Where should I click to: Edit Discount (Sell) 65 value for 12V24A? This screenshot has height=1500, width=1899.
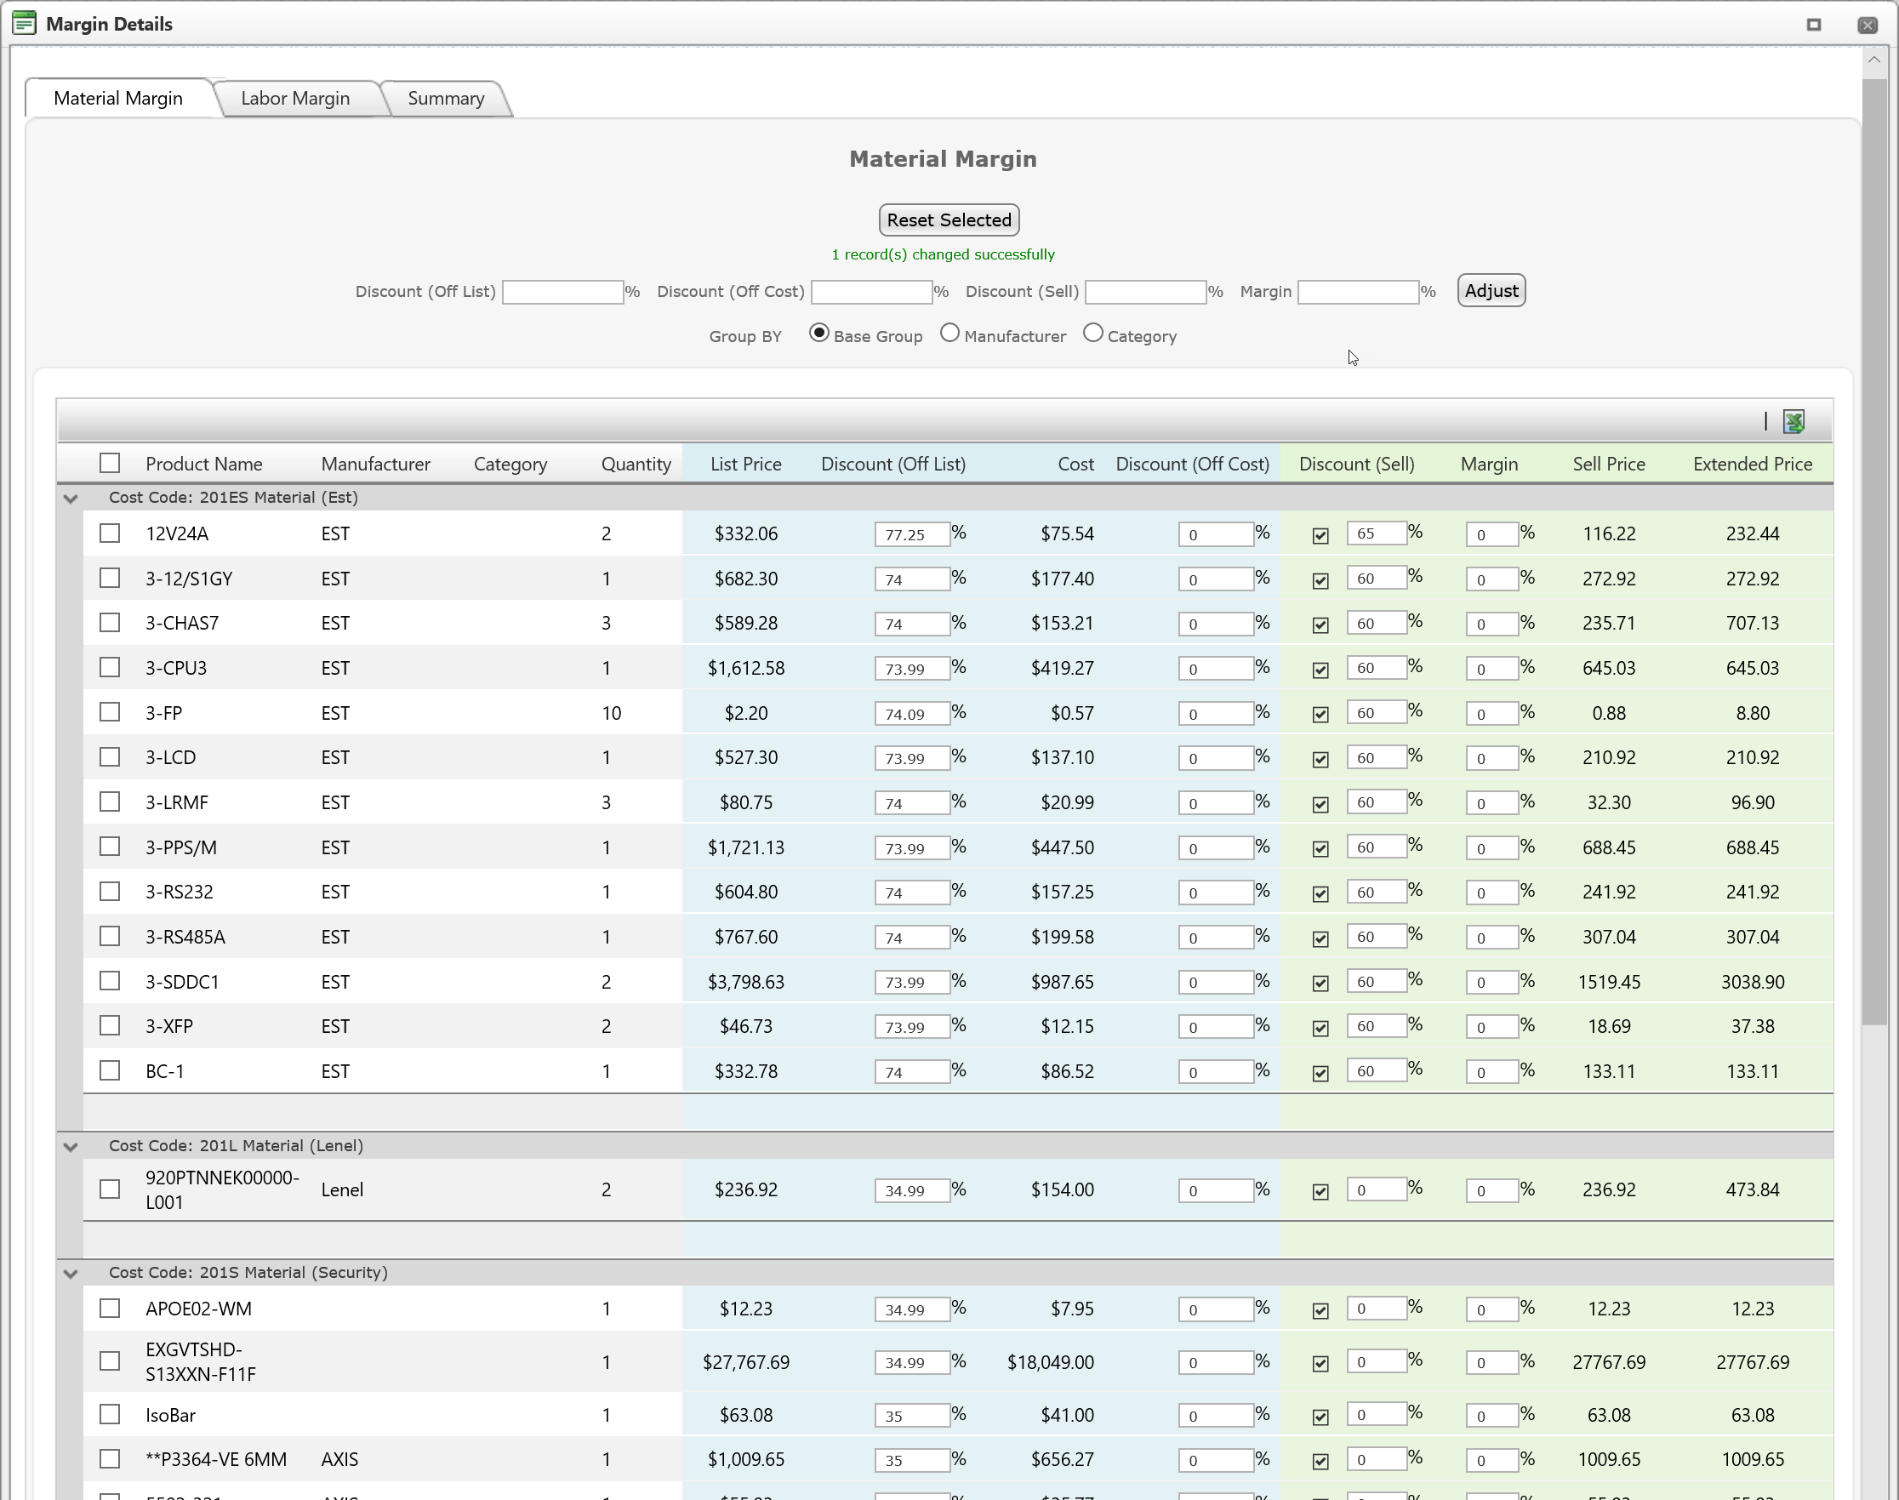click(x=1377, y=533)
